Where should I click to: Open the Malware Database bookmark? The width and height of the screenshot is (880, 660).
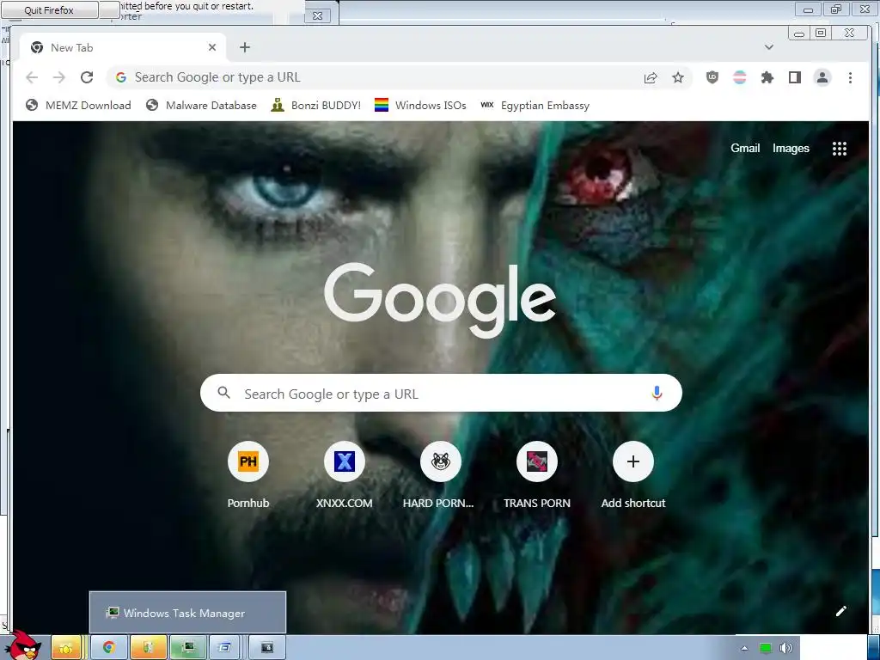pyautogui.click(x=201, y=106)
